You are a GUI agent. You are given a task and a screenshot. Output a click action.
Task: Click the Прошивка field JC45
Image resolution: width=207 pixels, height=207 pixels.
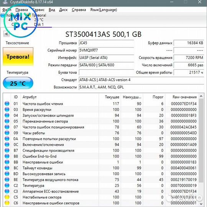(x=106, y=43)
